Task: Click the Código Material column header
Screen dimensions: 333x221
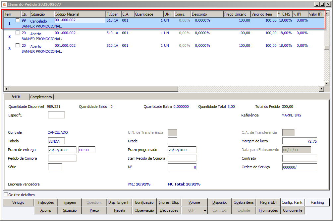Action: 80,14
